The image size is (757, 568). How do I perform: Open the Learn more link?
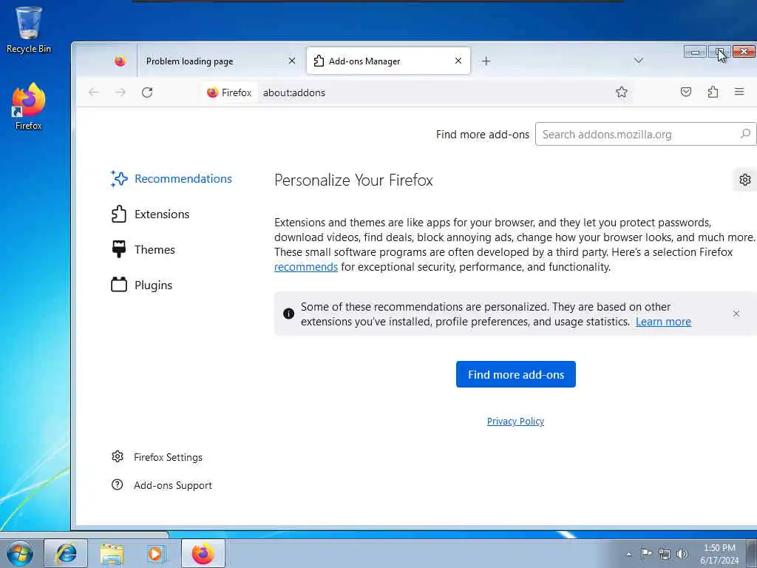(x=663, y=322)
